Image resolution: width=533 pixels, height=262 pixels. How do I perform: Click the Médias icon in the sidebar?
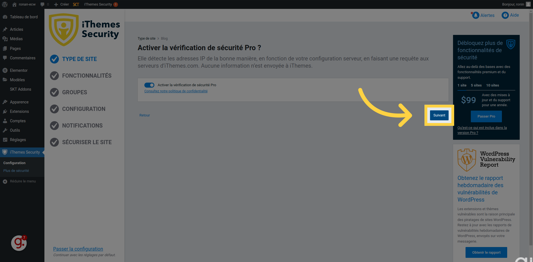tap(5, 39)
